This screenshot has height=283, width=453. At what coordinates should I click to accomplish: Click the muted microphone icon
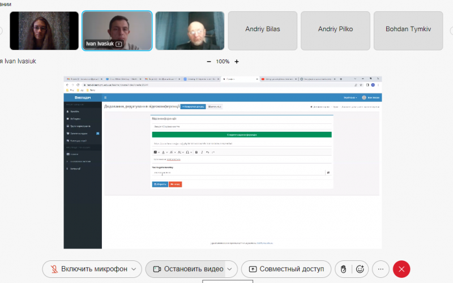pyautogui.click(x=54, y=269)
